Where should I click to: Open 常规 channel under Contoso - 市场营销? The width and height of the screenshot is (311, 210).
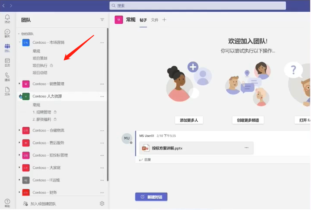point(36,51)
